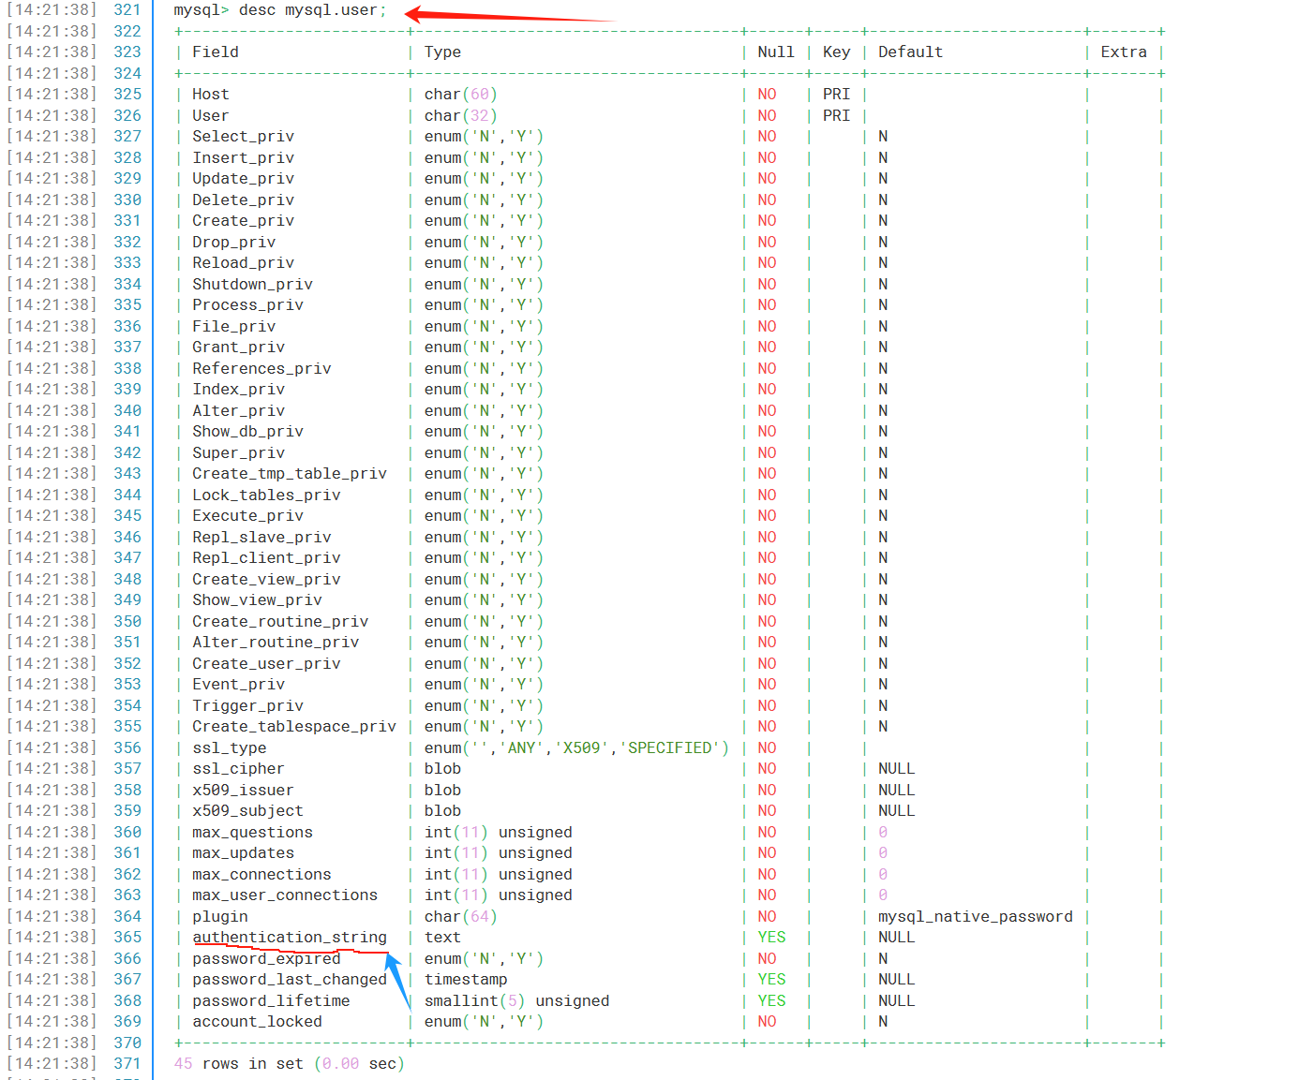Click the ssl_type enum type definition
1314x1080 pixels.
(576, 748)
